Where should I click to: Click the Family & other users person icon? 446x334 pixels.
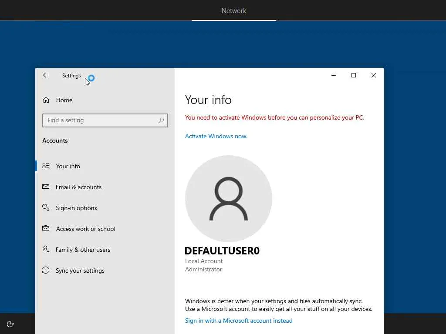point(46,249)
